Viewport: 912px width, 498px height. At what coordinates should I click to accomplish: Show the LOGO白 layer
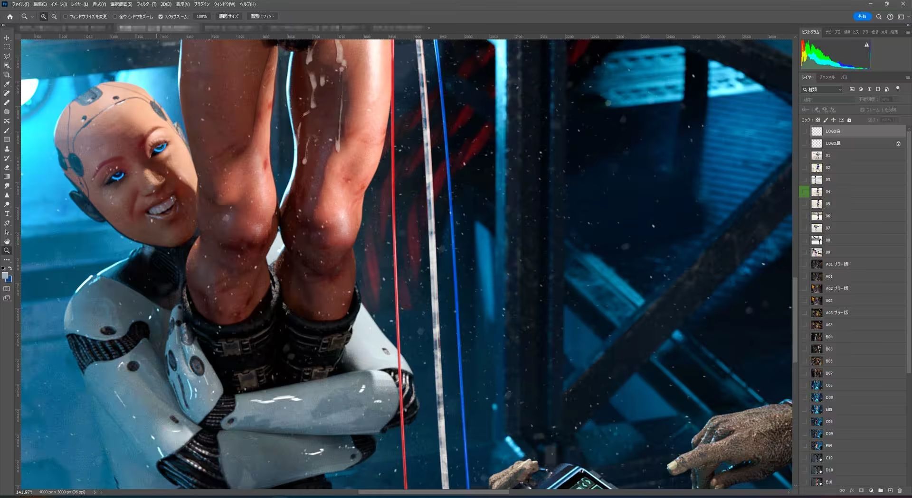coord(804,131)
